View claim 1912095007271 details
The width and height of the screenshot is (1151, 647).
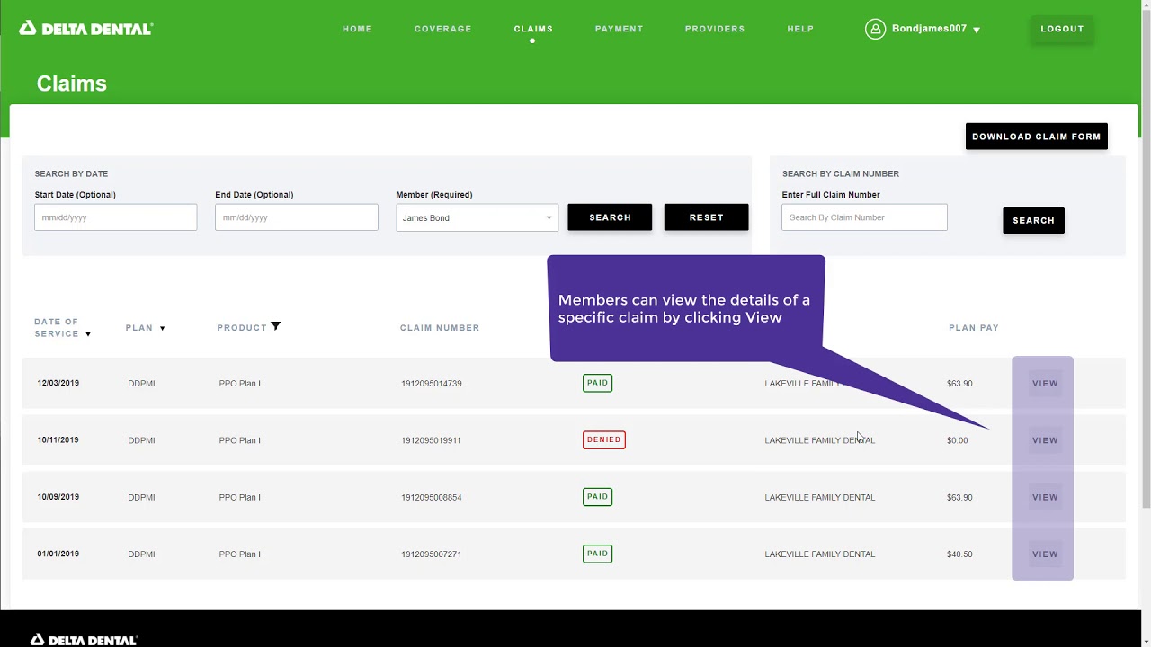1045,554
